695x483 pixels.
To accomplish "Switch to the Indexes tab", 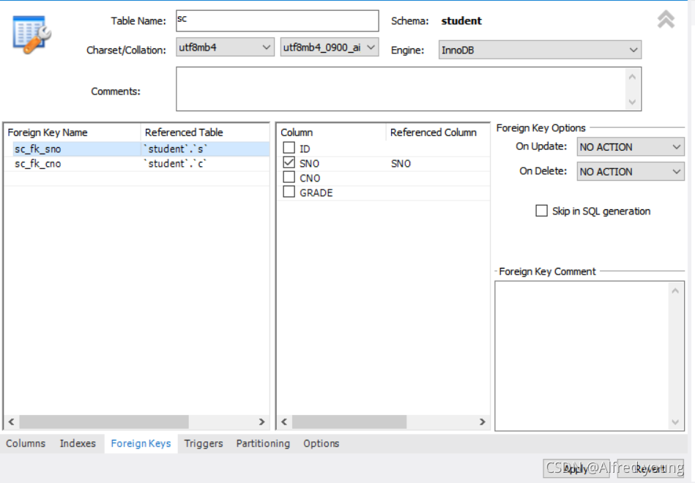I will (x=78, y=443).
